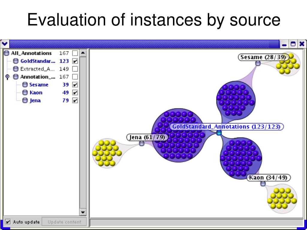
Task: Select the Jena tree row text
Action: (35, 101)
